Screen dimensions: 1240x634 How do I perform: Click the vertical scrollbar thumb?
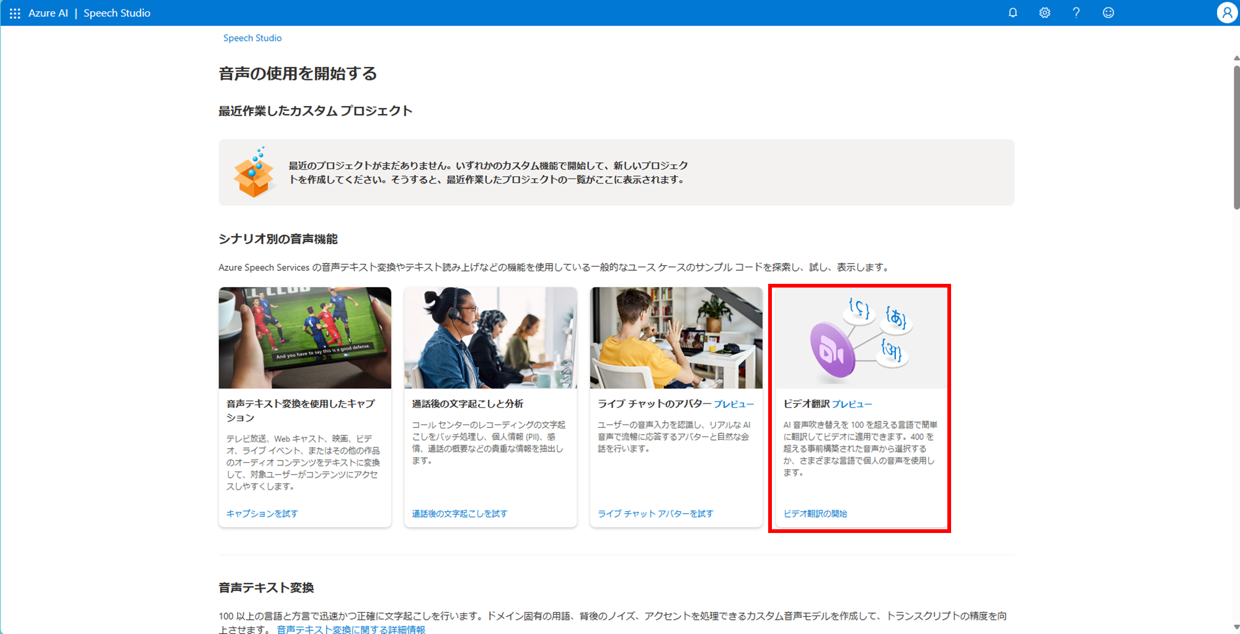click(x=1236, y=136)
